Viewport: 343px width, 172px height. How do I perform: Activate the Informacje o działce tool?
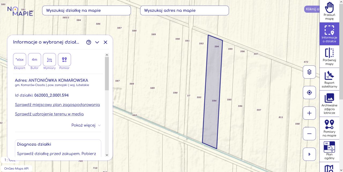pos(329,34)
